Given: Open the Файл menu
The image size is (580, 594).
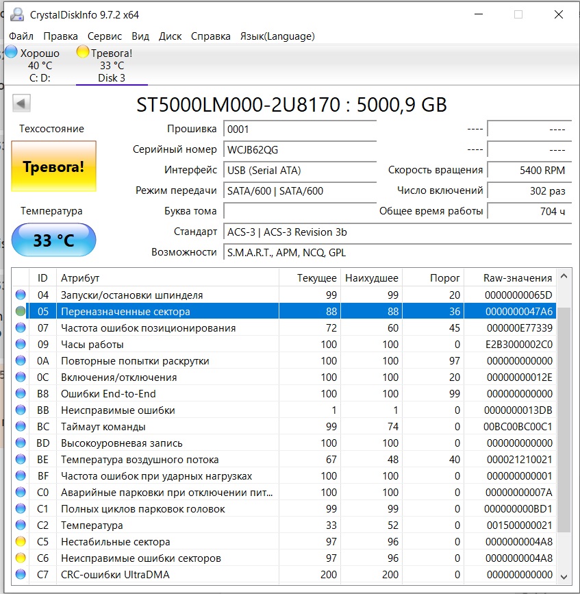Looking at the screenshot, I should click(x=21, y=36).
